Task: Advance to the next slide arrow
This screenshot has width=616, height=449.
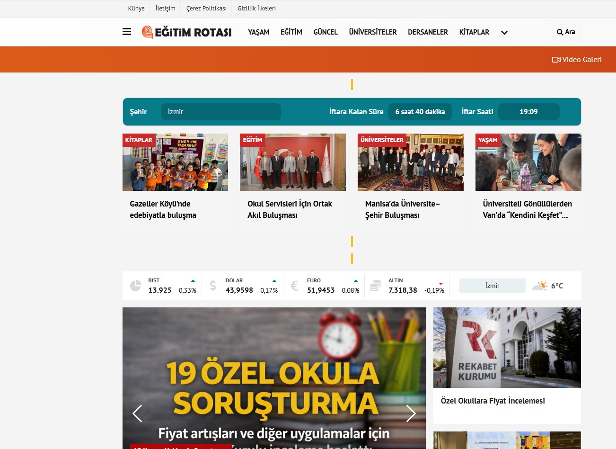Action: pyautogui.click(x=411, y=413)
